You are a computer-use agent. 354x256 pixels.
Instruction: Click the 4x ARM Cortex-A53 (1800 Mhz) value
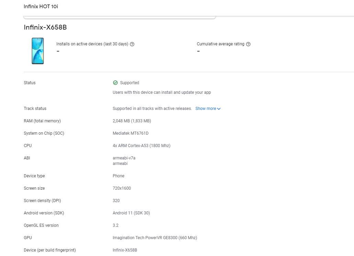coord(141,146)
